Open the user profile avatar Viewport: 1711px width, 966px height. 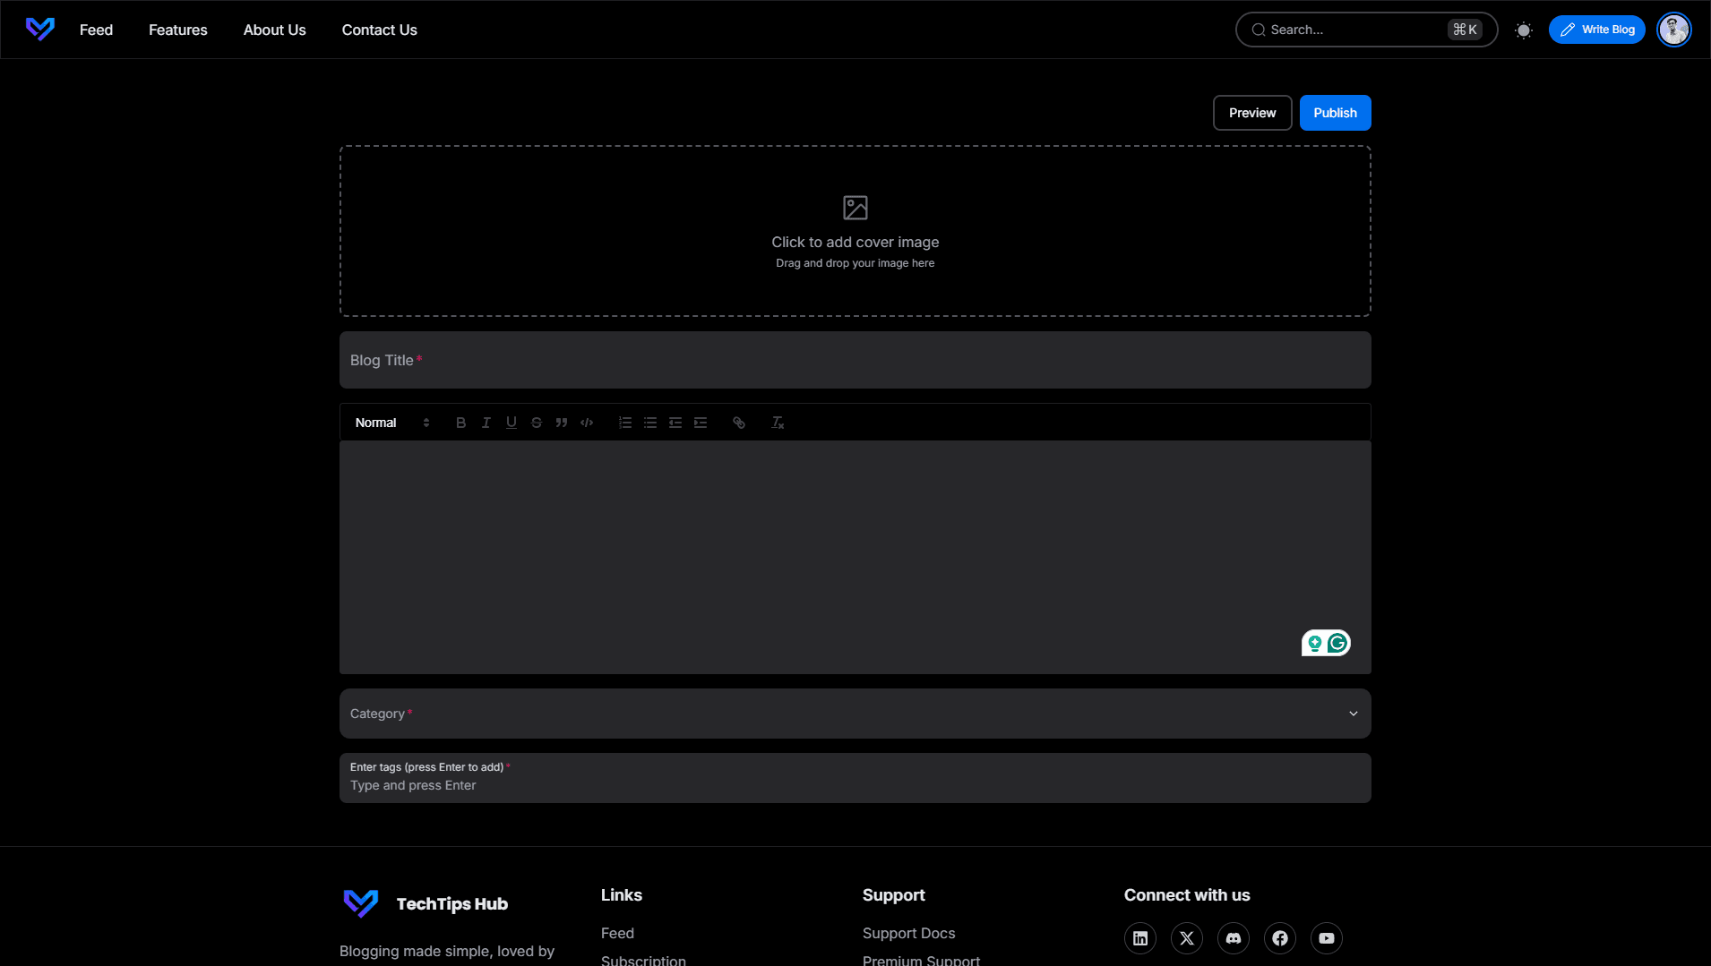click(x=1673, y=30)
